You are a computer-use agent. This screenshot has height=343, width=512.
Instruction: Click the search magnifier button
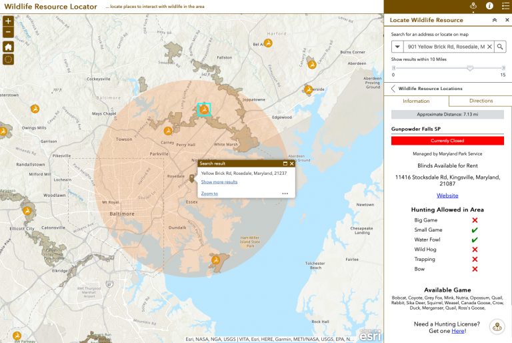[x=500, y=47]
